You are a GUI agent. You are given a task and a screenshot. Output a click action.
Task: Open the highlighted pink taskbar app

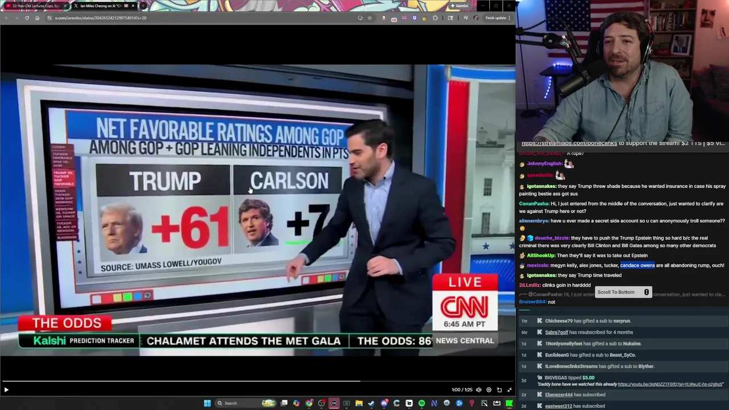(x=334, y=403)
